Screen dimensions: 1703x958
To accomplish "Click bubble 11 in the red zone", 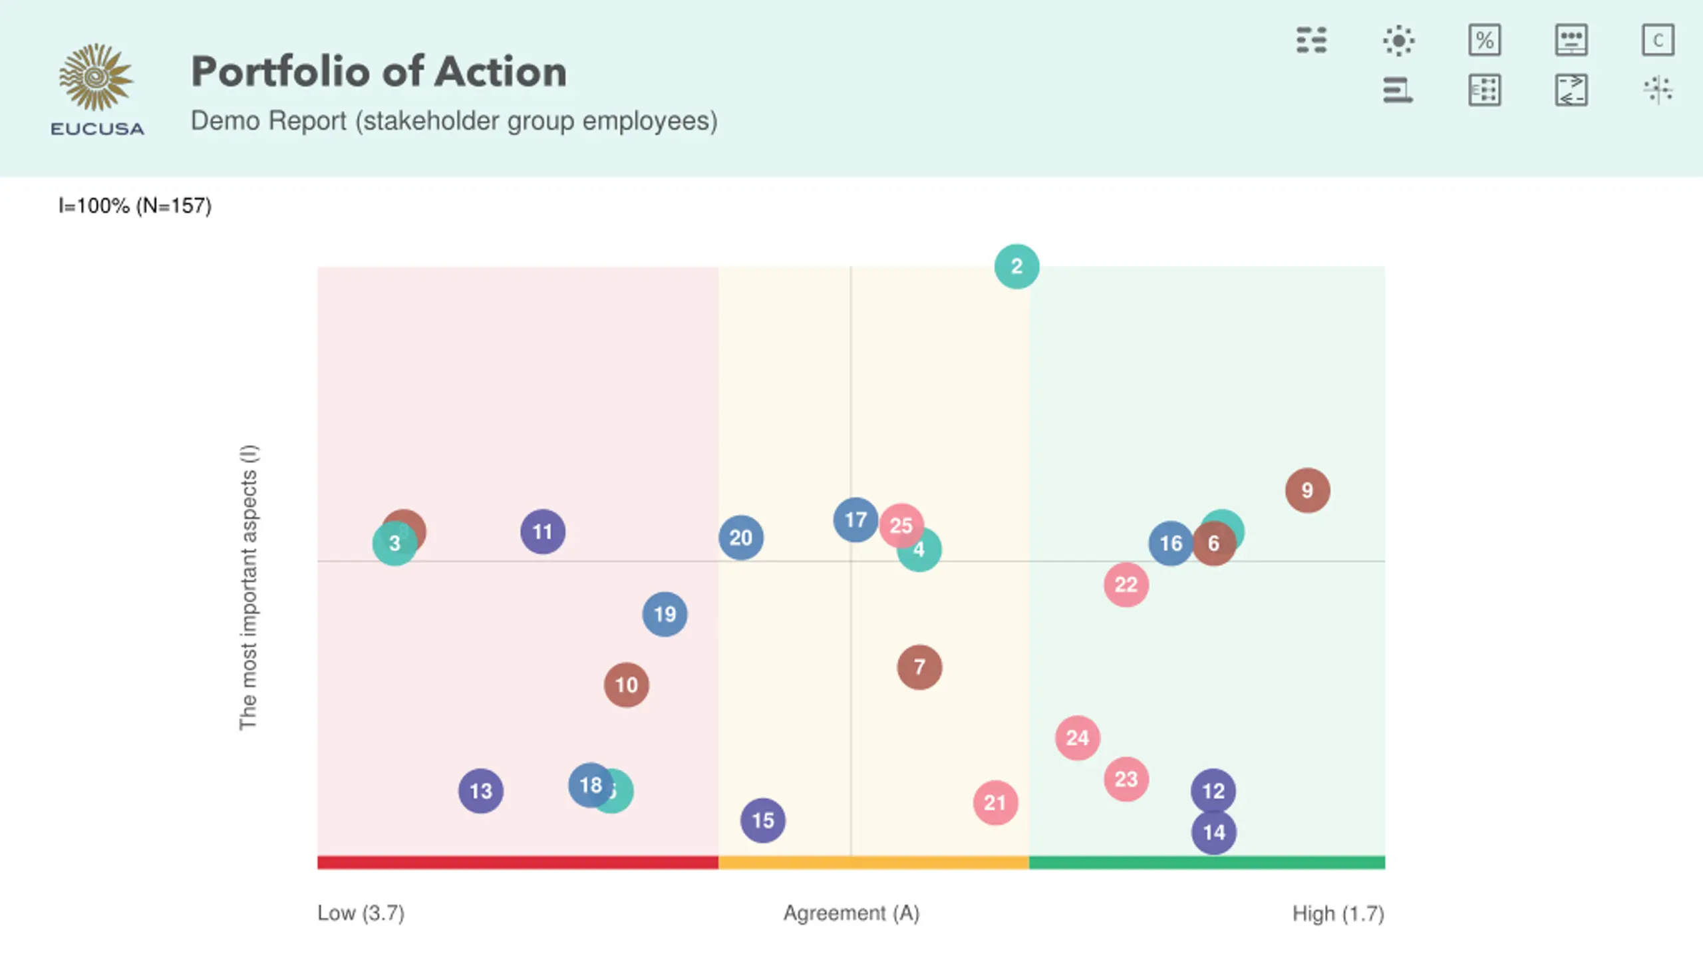I will click(x=543, y=532).
